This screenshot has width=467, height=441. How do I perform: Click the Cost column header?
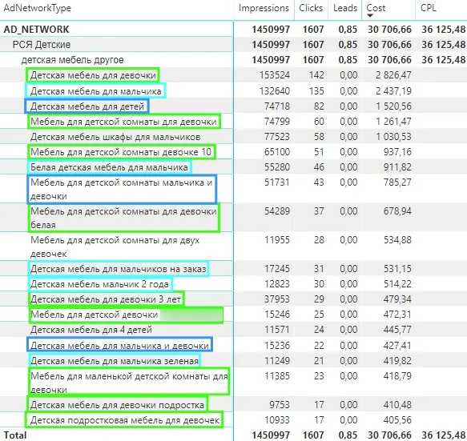(376, 8)
